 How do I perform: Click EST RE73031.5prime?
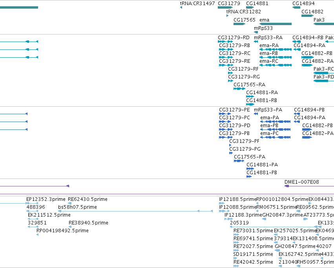click(253, 231)
